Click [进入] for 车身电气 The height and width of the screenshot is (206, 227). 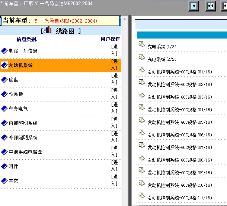click(114, 108)
